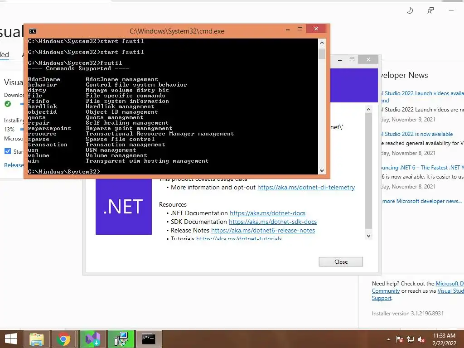This screenshot has width=464, height=348.
Task: Switch to the setup installer taskbar icon
Action: 121,339
